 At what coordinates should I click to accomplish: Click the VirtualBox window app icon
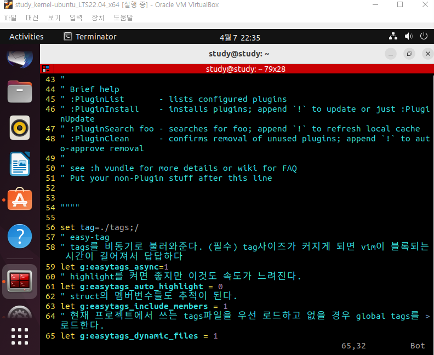click(x=8, y=5)
